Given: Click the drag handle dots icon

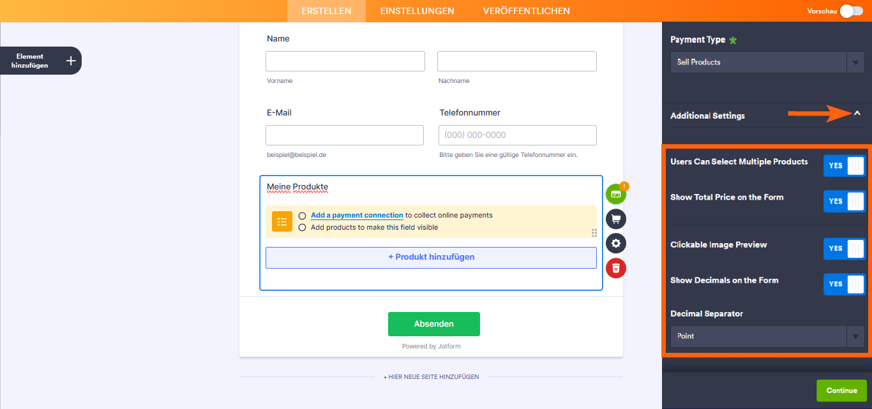Looking at the screenshot, I should 594,233.
